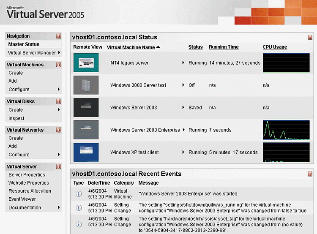Click the Recent Events help icon
317x234 pixels.
[310, 174]
